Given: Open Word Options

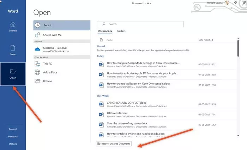Looking at the screenshot, I should (13, 144).
